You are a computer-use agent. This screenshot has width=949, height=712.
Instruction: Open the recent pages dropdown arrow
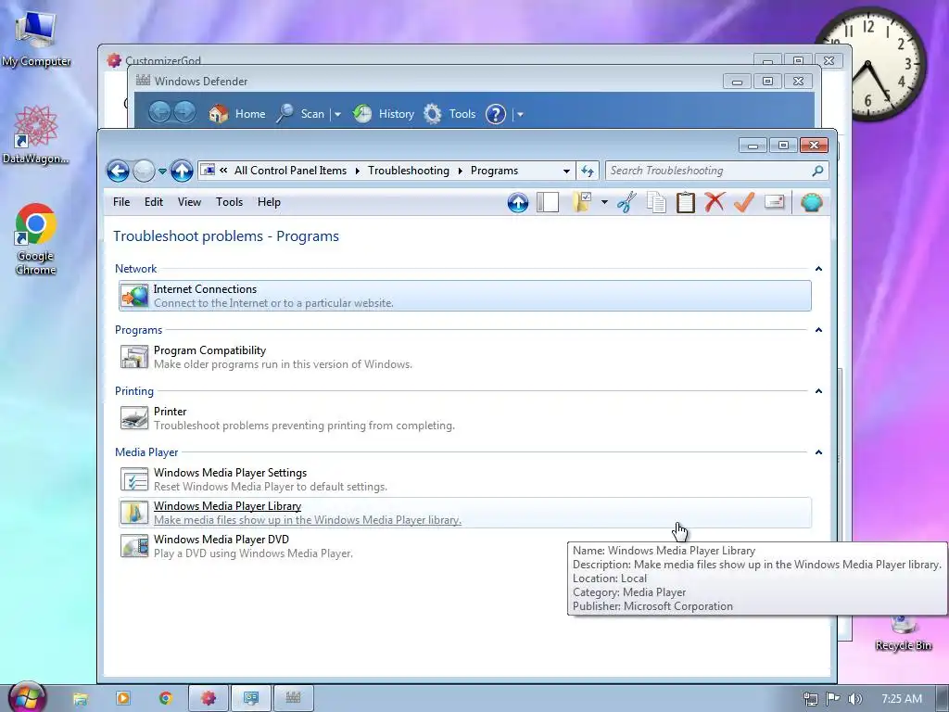tap(162, 172)
